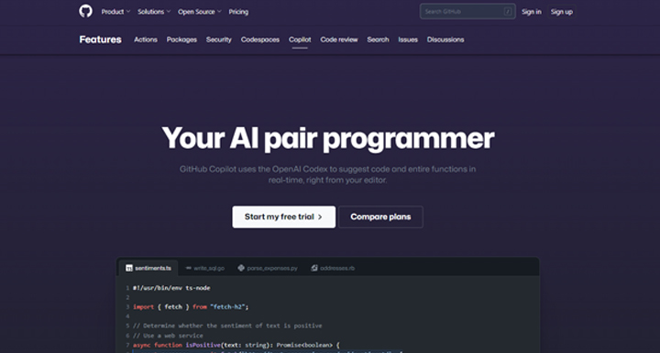Click the GitHub Octocat logo
The height and width of the screenshot is (353, 660).
[x=85, y=11]
